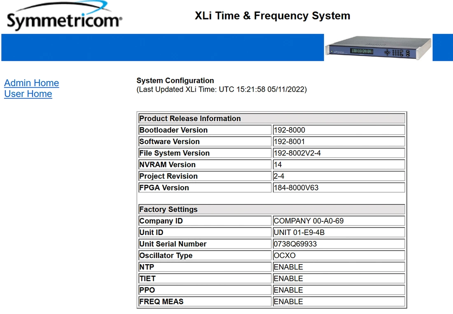The image size is (453, 314).
Task: Click the Symmetricom logo
Action: pos(64,16)
